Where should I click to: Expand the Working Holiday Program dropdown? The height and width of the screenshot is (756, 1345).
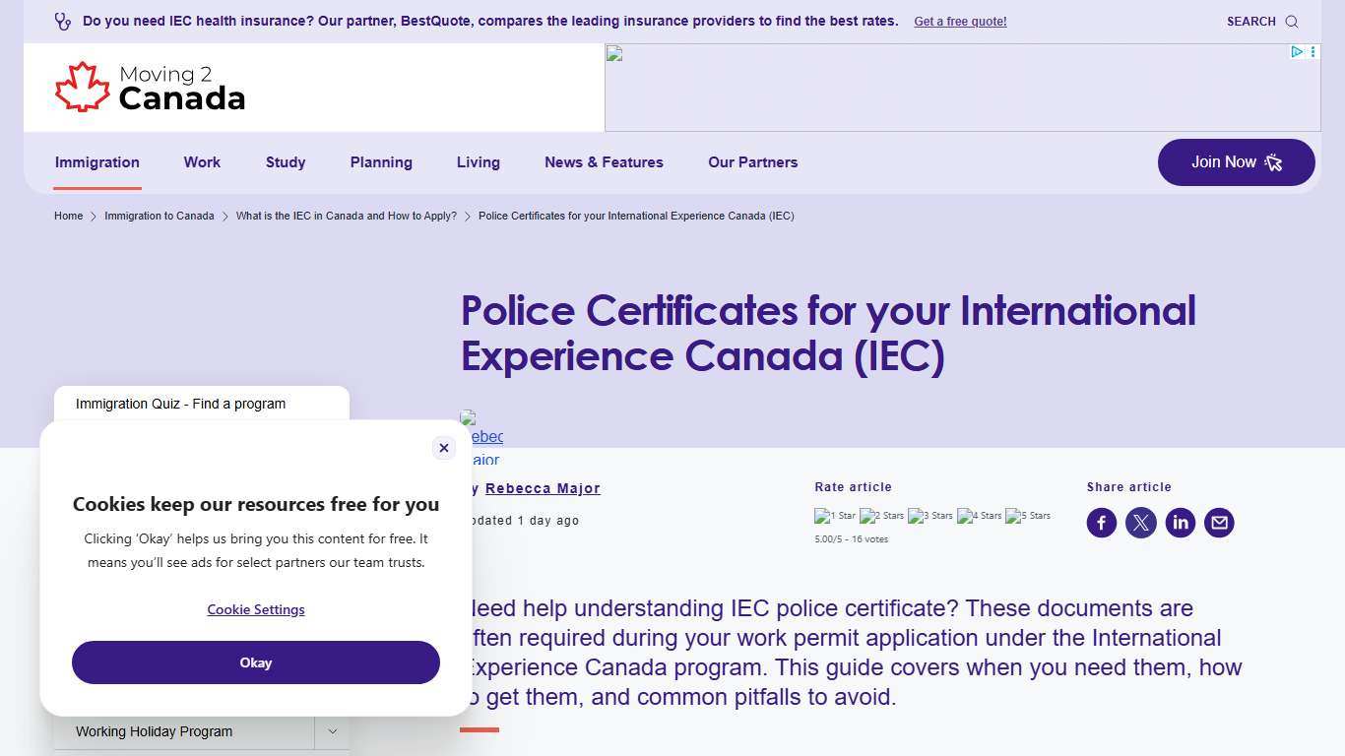click(x=333, y=731)
